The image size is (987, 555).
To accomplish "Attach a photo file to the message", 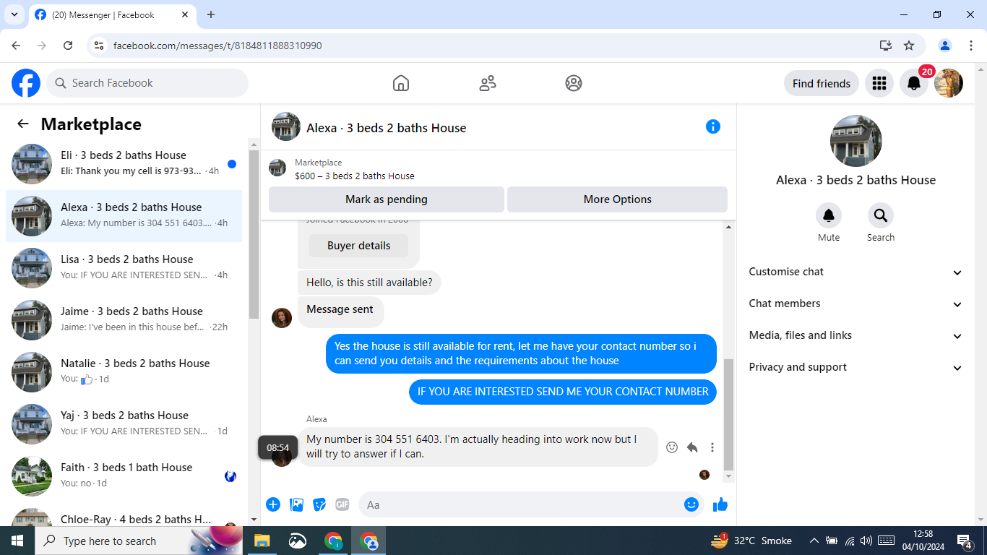I will pos(296,504).
